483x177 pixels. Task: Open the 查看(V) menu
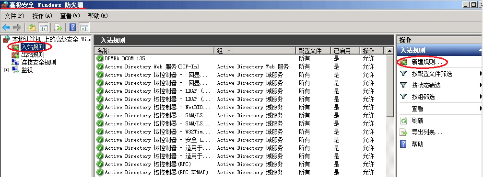70,16
